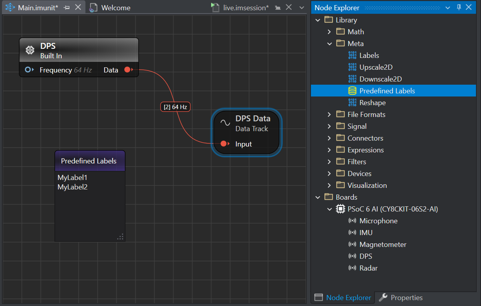Viewport: 481px width, 306px height.
Task: Click the DPS node chip icon
Action: coord(30,50)
